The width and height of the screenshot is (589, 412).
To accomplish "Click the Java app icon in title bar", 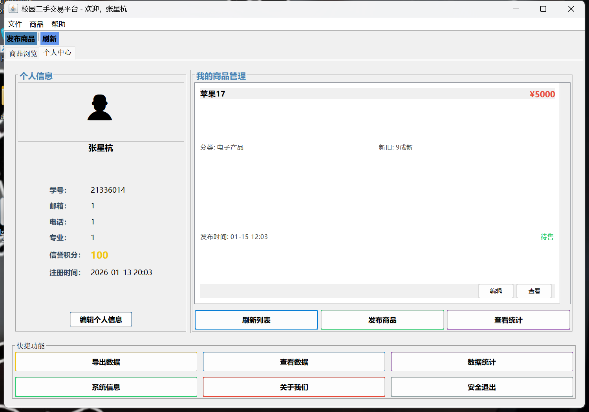I will click(13, 9).
